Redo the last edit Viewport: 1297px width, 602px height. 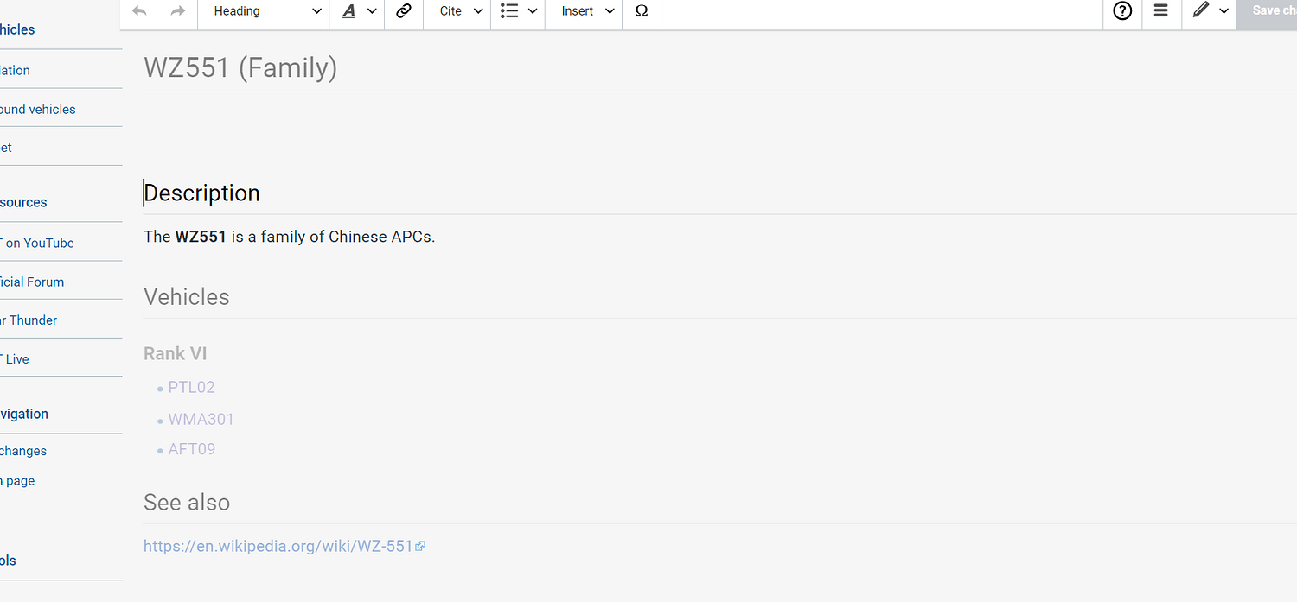tap(177, 10)
